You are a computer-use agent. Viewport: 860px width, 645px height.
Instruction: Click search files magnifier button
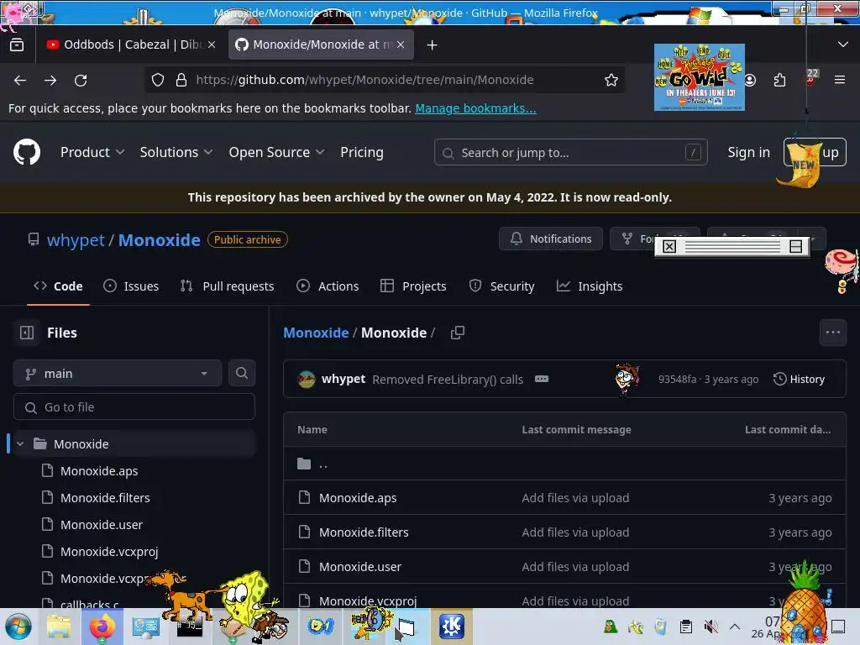242,373
